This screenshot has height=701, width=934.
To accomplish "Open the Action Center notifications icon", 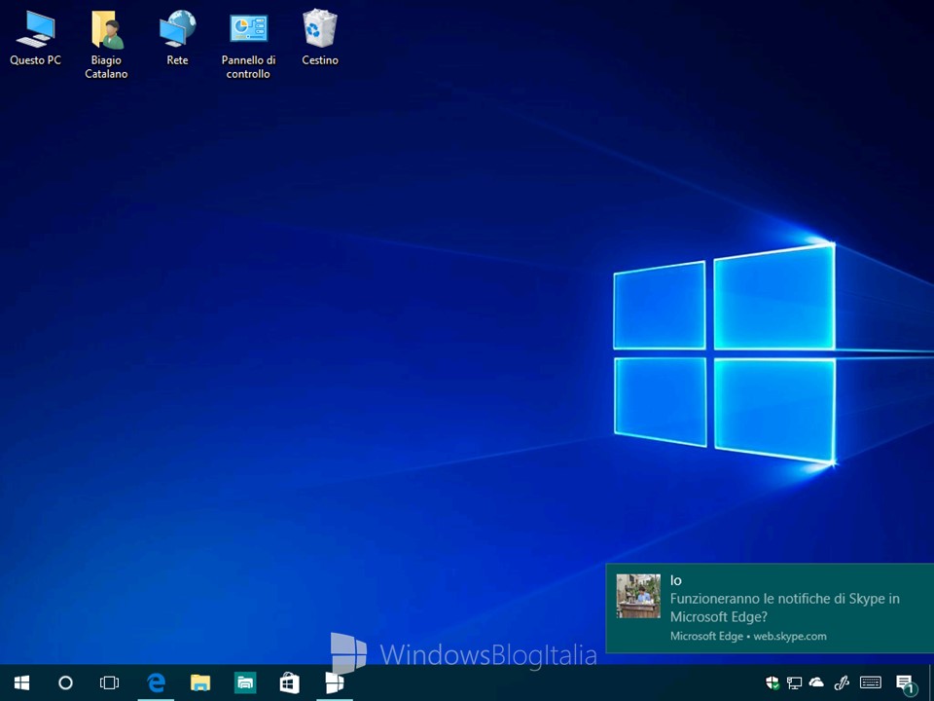I will [906, 683].
